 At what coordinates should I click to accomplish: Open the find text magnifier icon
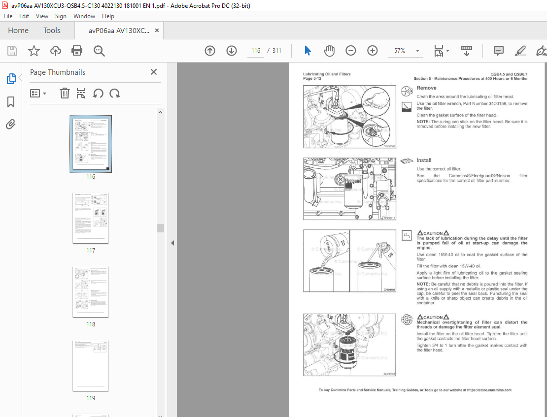[x=99, y=51]
